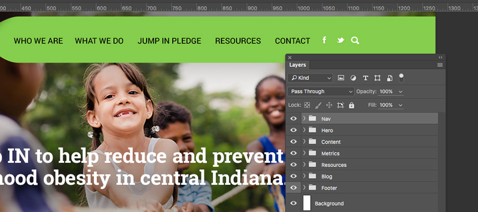Screen dimensions: 478x212
Task: Click the Background layer thumbnail
Action: pos(306,203)
